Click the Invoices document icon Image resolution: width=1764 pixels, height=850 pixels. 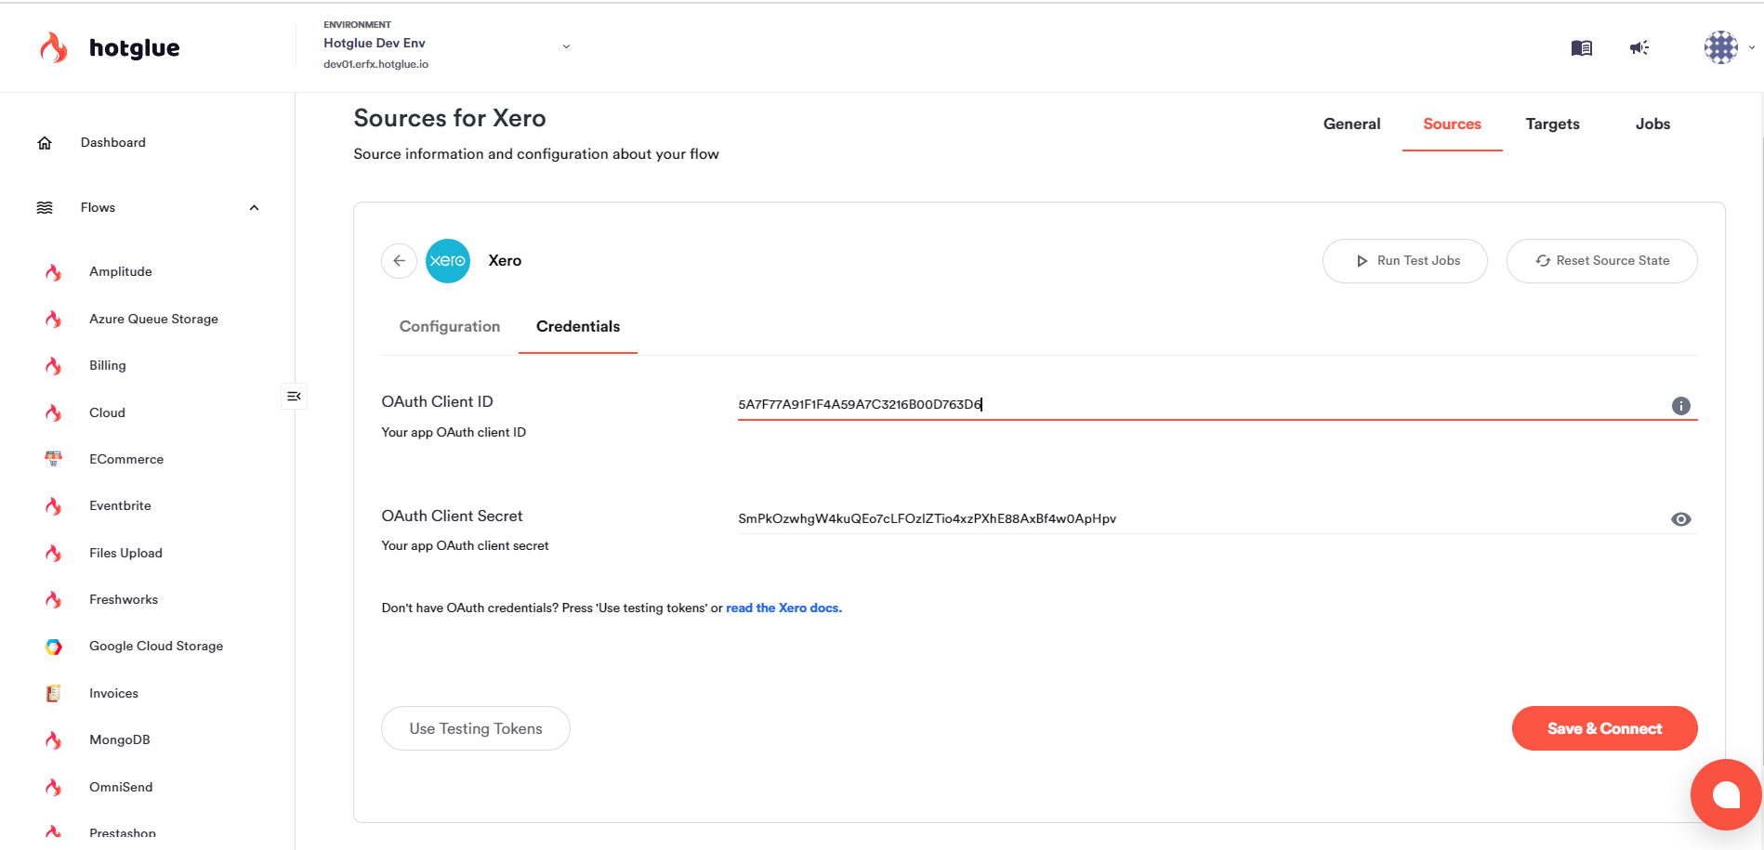(x=54, y=693)
